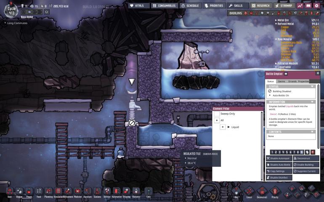Click Disable Disinfect
The width and height of the screenshot is (324, 202).
pyautogui.click(x=279, y=178)
